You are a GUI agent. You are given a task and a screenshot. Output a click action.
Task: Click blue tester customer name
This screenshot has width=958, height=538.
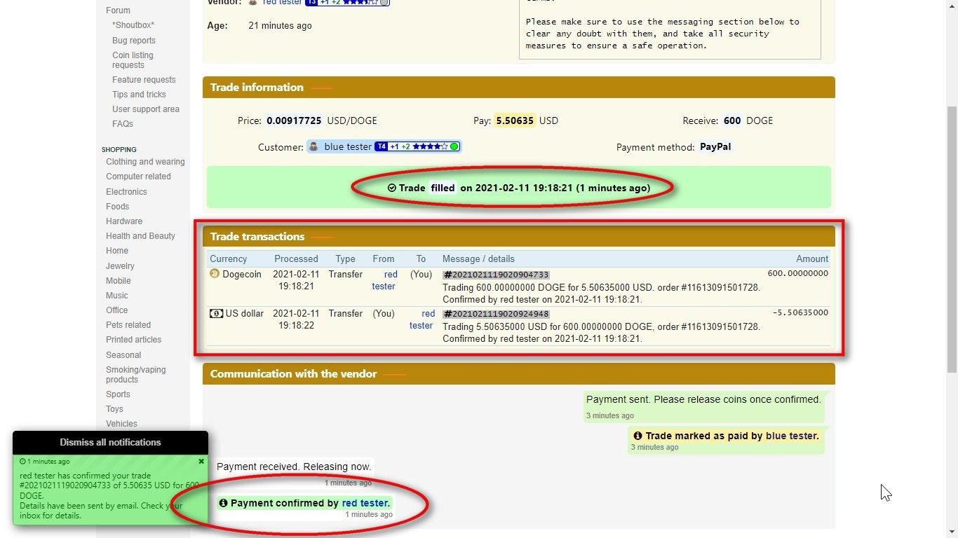click(x=348, y=147)
